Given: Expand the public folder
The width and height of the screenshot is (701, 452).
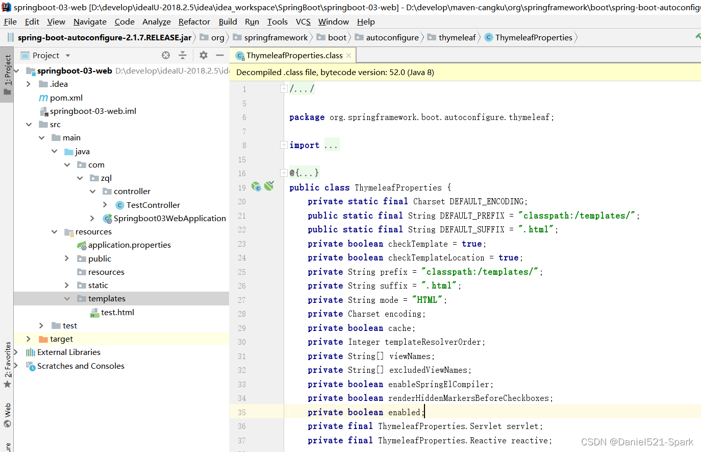Looking at the screenshot, I should (67, 258).
